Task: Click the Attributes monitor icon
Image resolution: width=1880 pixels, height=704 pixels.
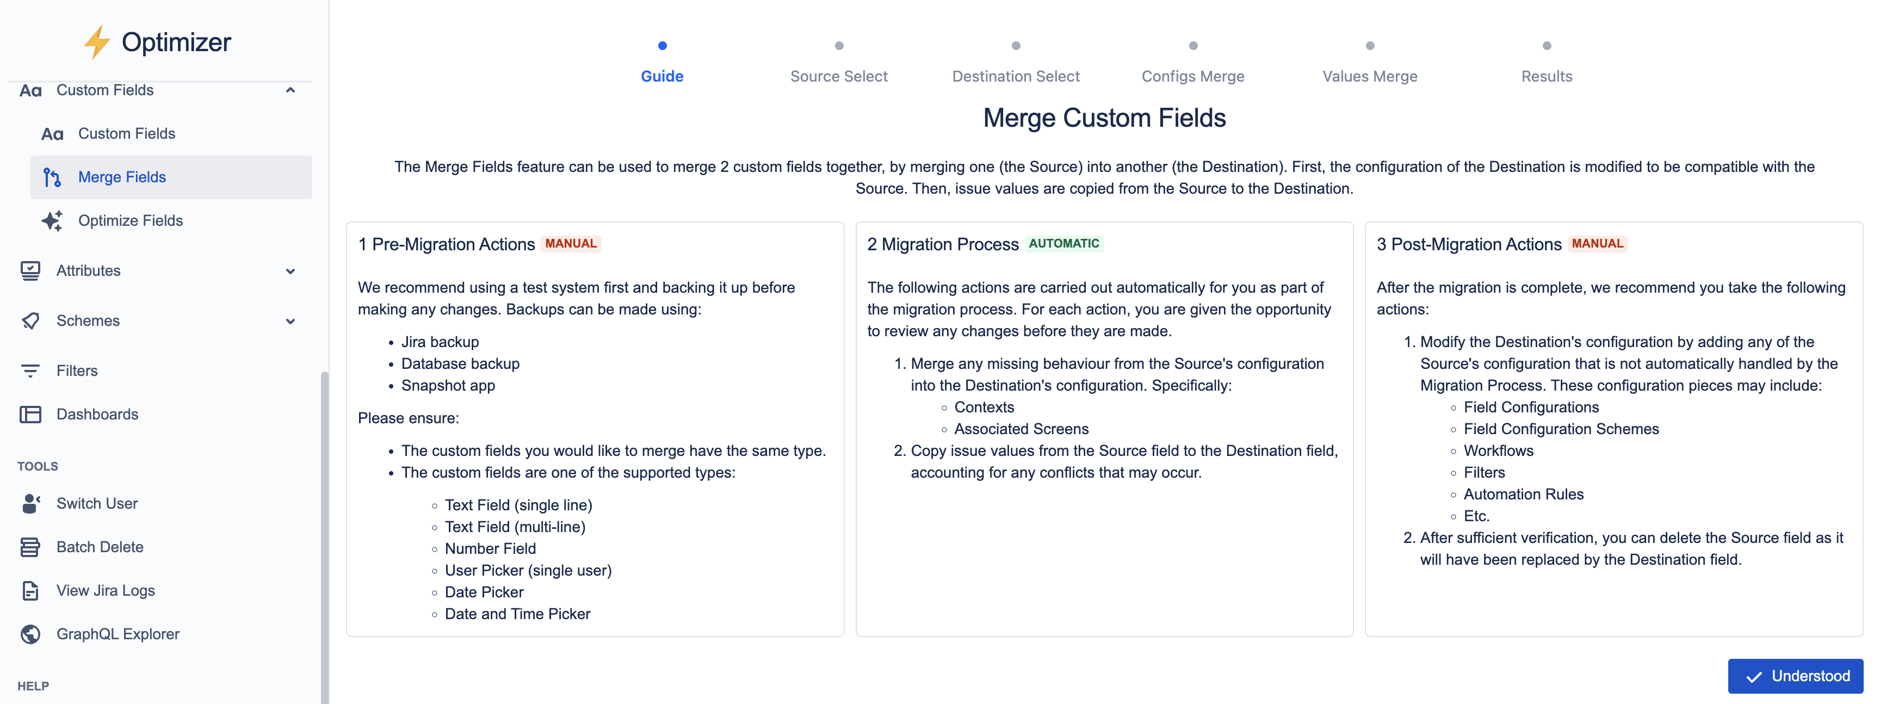Action: [30, 270]
